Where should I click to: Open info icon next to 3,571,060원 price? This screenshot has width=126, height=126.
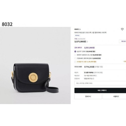(x=87, y=42)
